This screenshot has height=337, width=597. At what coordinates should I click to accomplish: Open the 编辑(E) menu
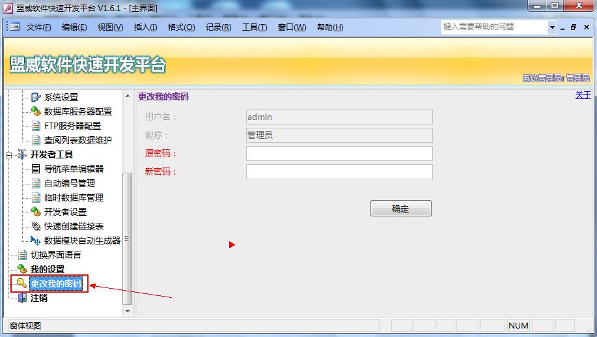pyautogui.click(x=74, y=27)
